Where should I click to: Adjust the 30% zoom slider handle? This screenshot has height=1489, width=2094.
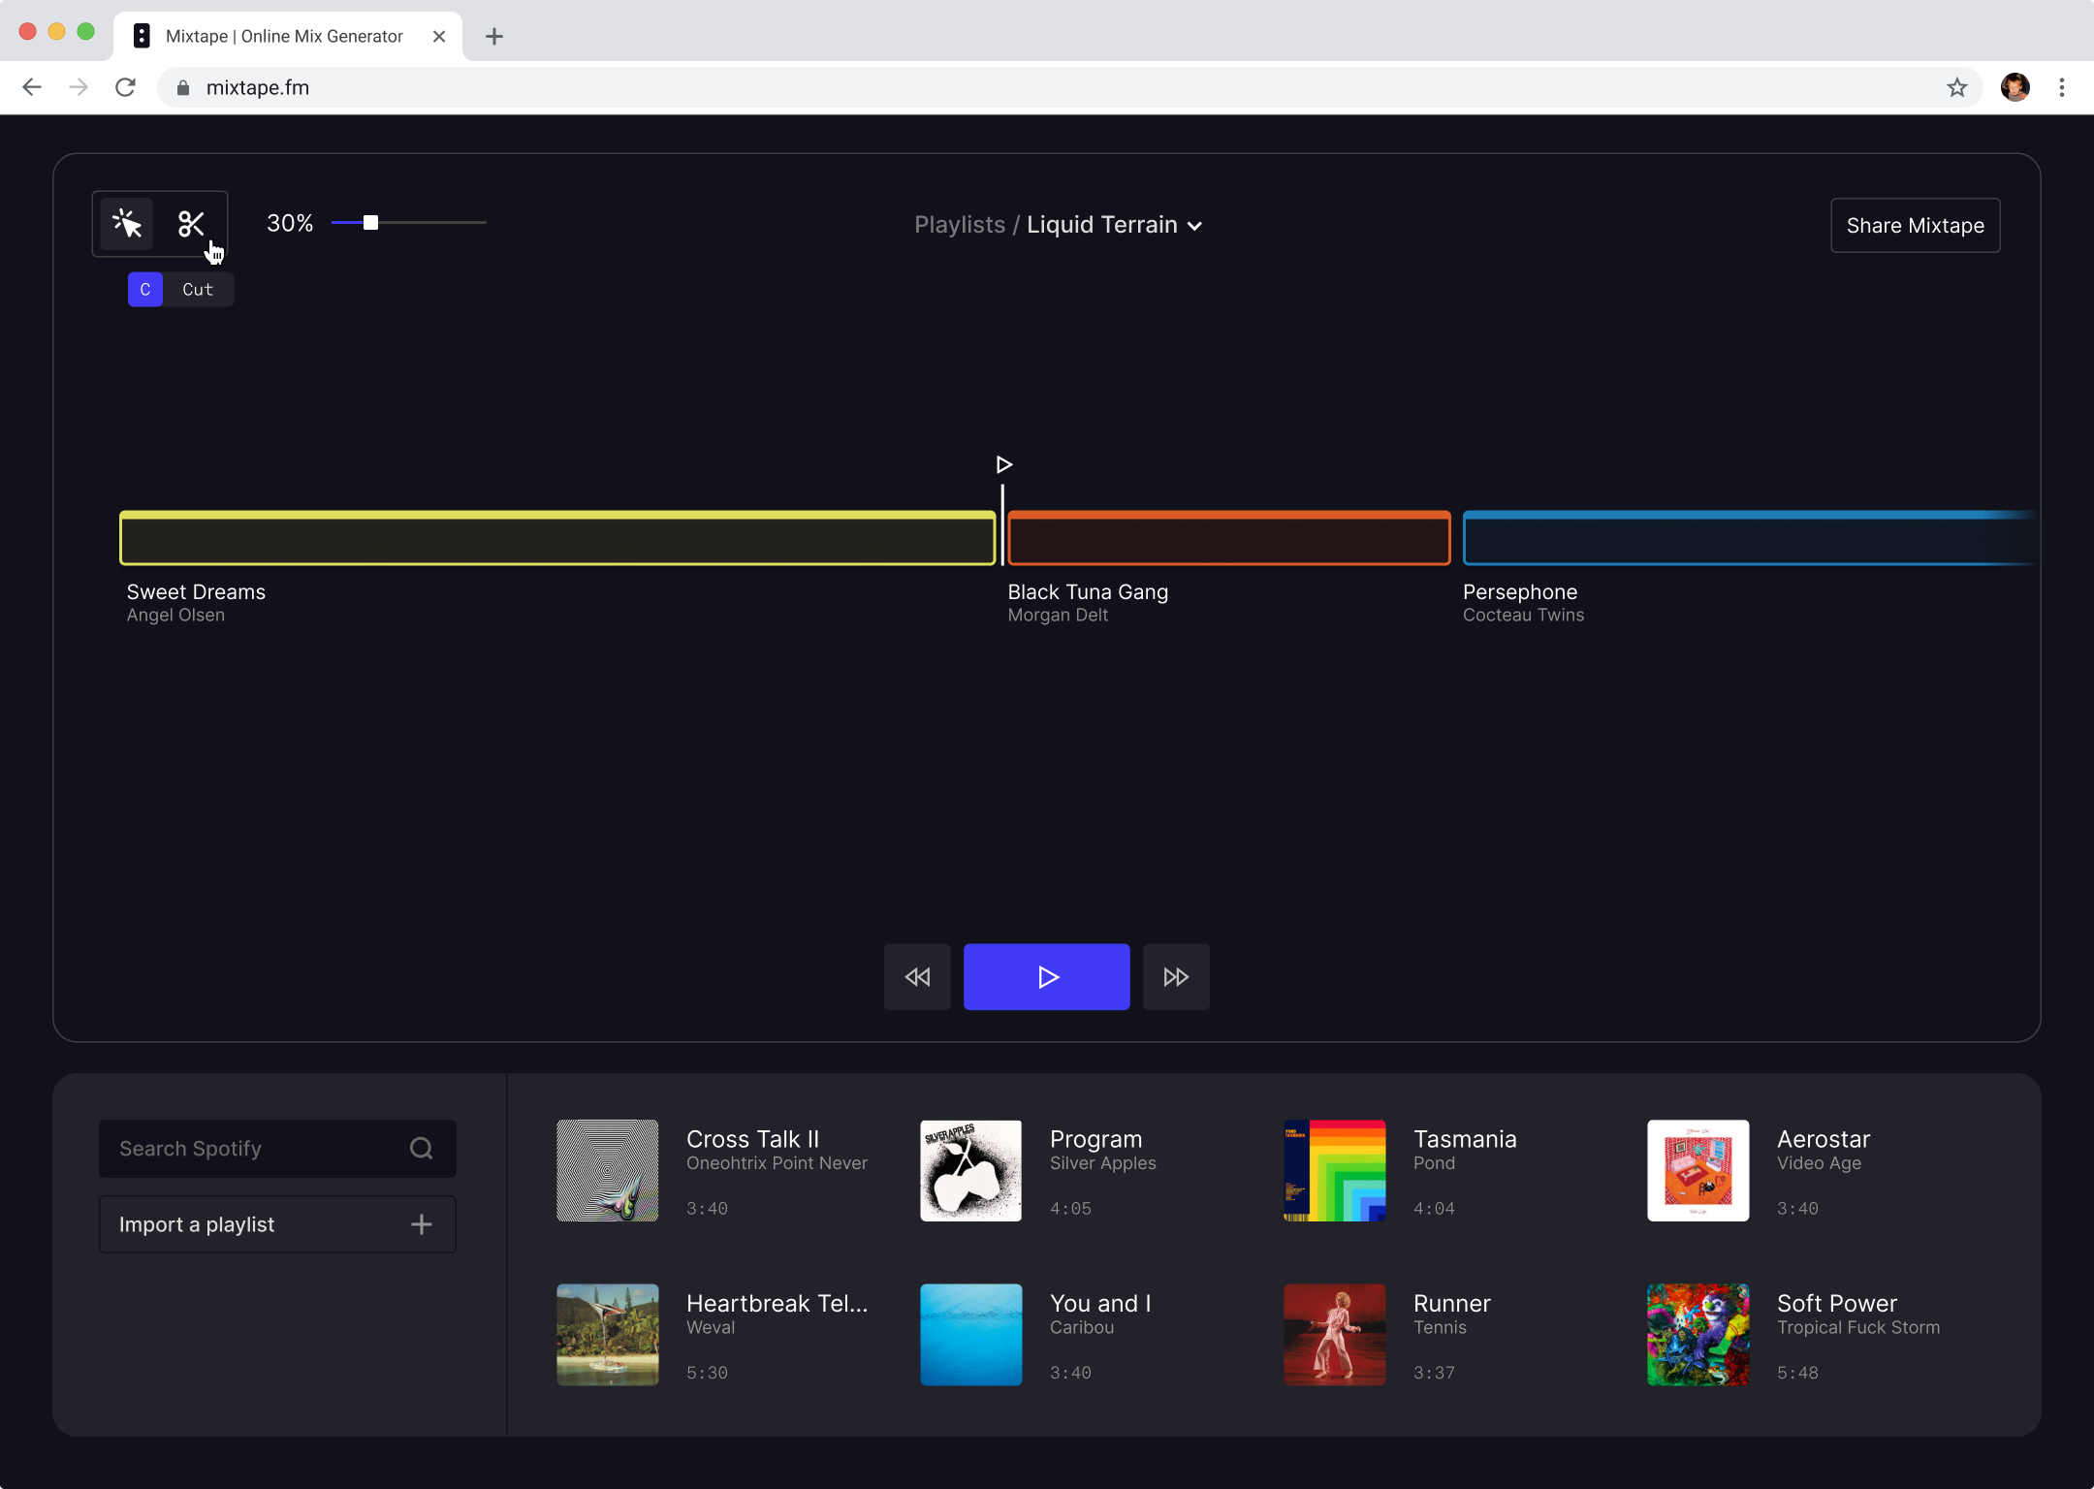click(370, 223)
